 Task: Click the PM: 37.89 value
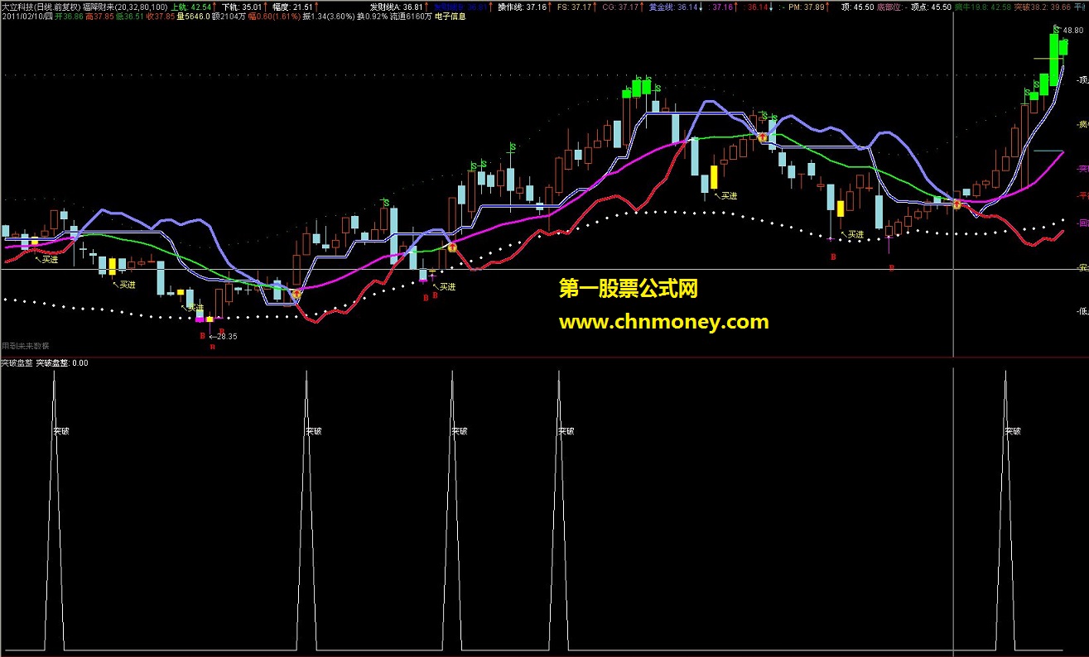coord(807,6)
